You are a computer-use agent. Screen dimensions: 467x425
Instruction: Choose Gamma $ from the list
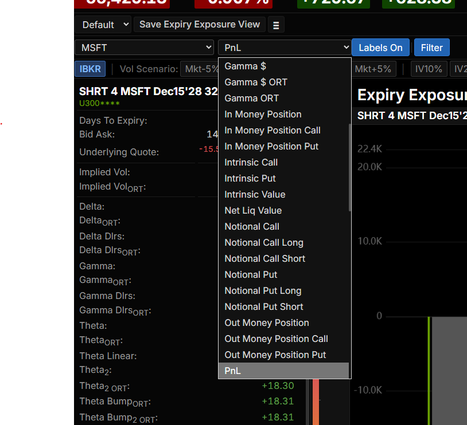click(283, 66)
